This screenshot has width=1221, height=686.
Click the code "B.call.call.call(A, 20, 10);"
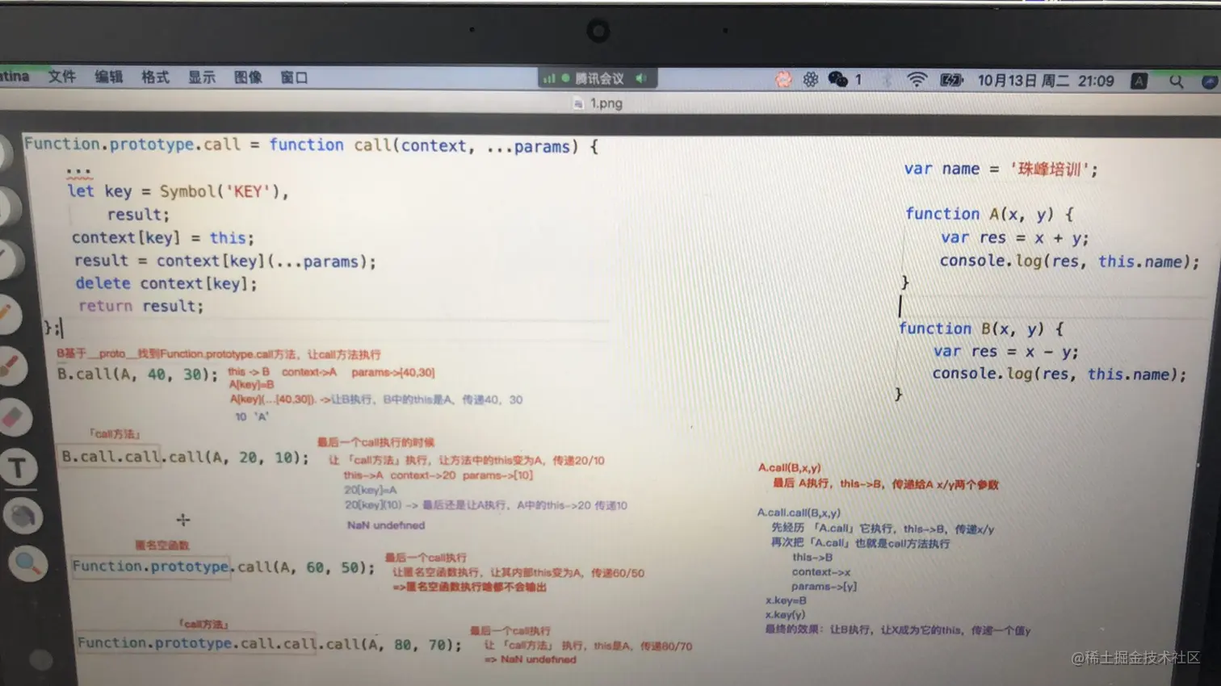pos(186,457)
